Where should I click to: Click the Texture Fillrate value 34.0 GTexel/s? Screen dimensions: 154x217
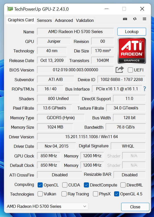point(126,108)
